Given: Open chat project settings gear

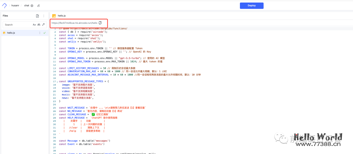Looking at the screenshot, I should click(x=32, y=6).
